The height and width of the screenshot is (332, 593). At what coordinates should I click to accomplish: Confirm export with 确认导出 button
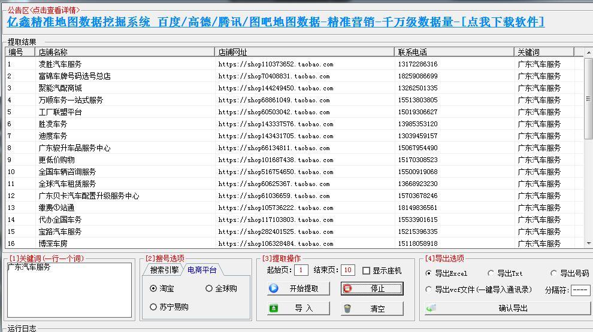(x=507, y=308)
